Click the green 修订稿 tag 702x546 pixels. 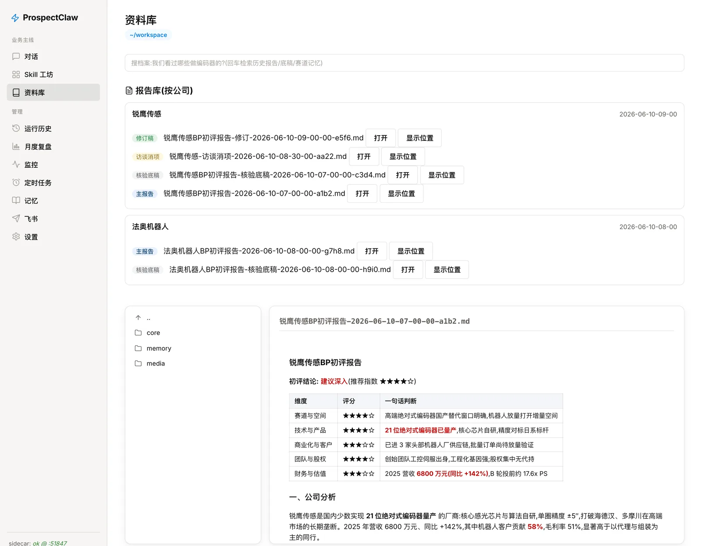click(145, 138)
